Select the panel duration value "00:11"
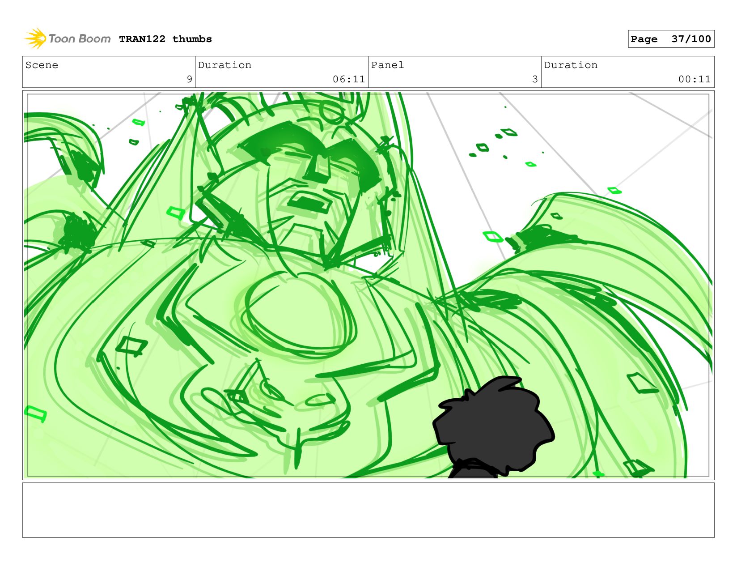 coord(695,79)
